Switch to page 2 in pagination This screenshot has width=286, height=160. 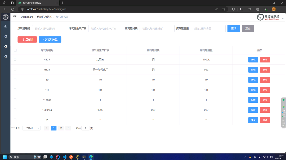(x=61, y=128)
